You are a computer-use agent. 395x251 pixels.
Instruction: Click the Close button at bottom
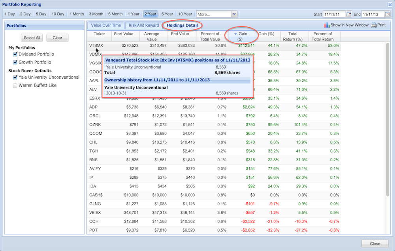[x=375, y=244]
